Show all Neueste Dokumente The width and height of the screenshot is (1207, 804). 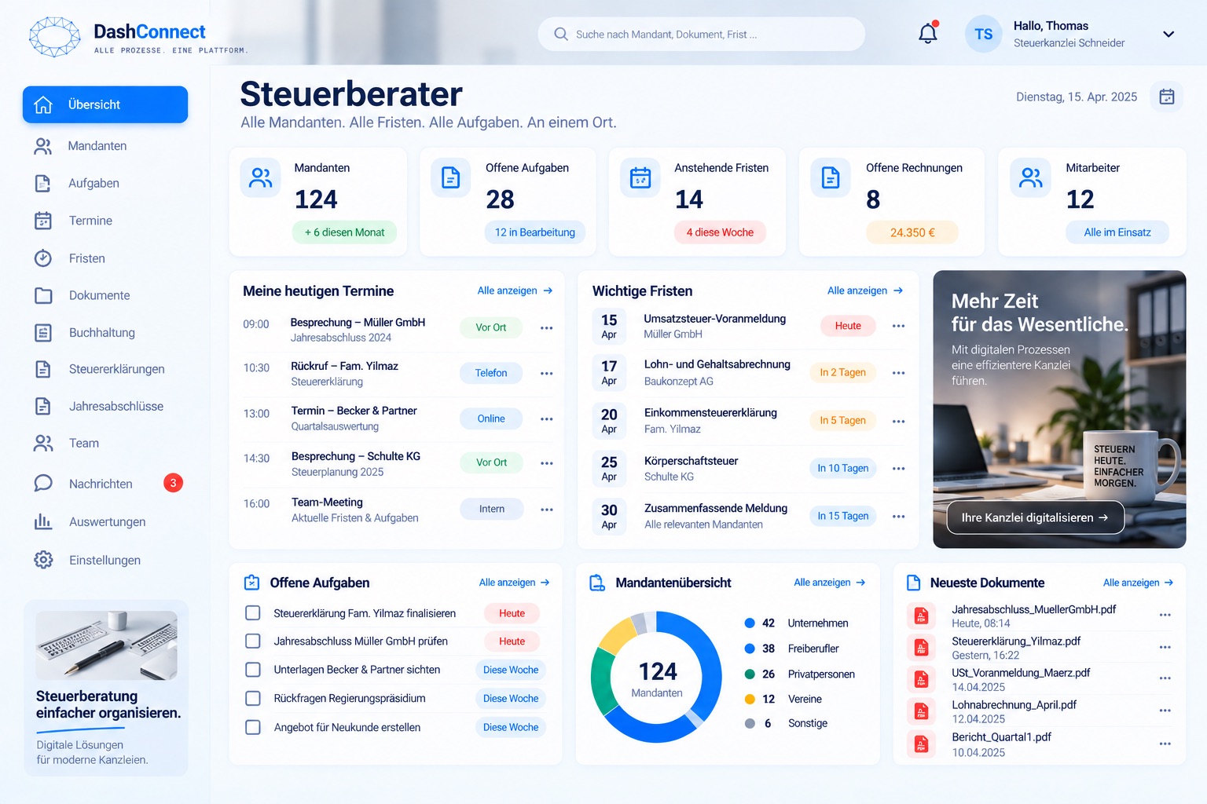coord(1138,583)
